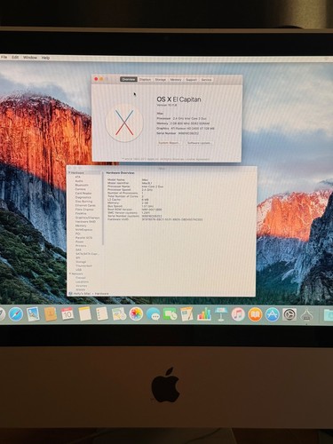Switch to the Service tab
Image resolution: width=333 pixels, height=444 pixels.
click(206, 79)
